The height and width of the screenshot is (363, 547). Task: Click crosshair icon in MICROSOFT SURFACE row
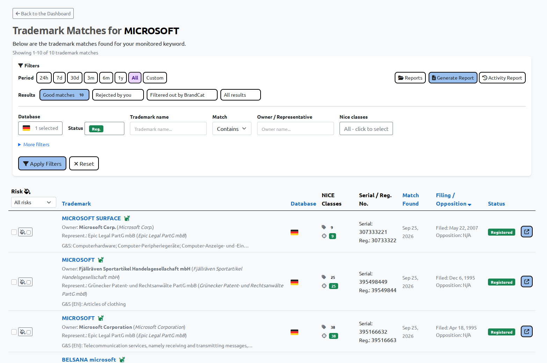(324, 236)
